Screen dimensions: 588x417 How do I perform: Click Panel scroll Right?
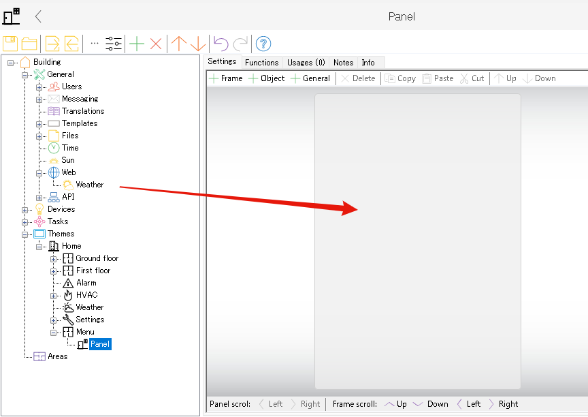coord(306,404)
